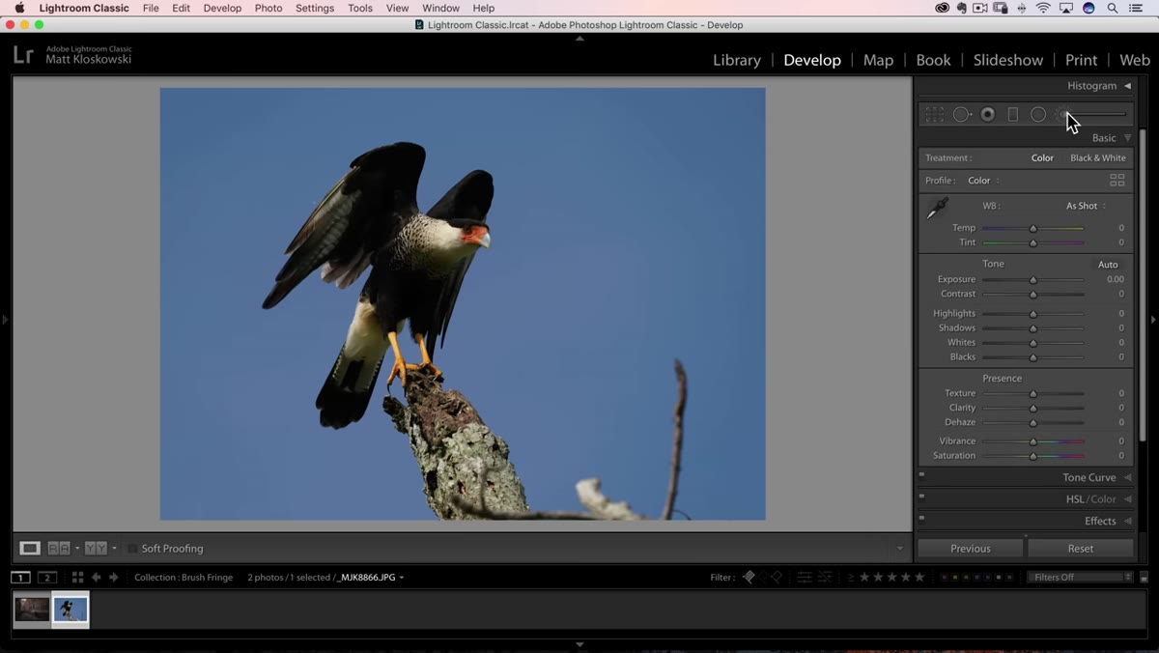
Task: Select the Spot Removal tool
Action: tap(962, 114)
